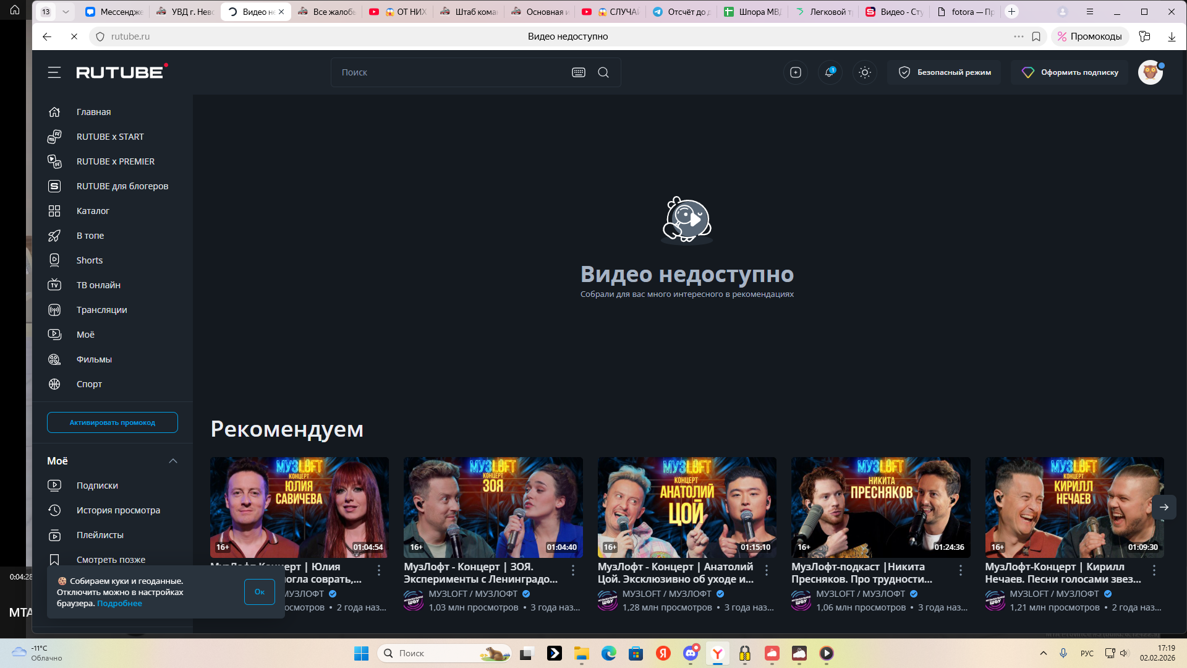Open ТВ онлайн in sidebar
Image resolution: width=1187 pixels, height=668 pixels.
(x=98, y=285)
